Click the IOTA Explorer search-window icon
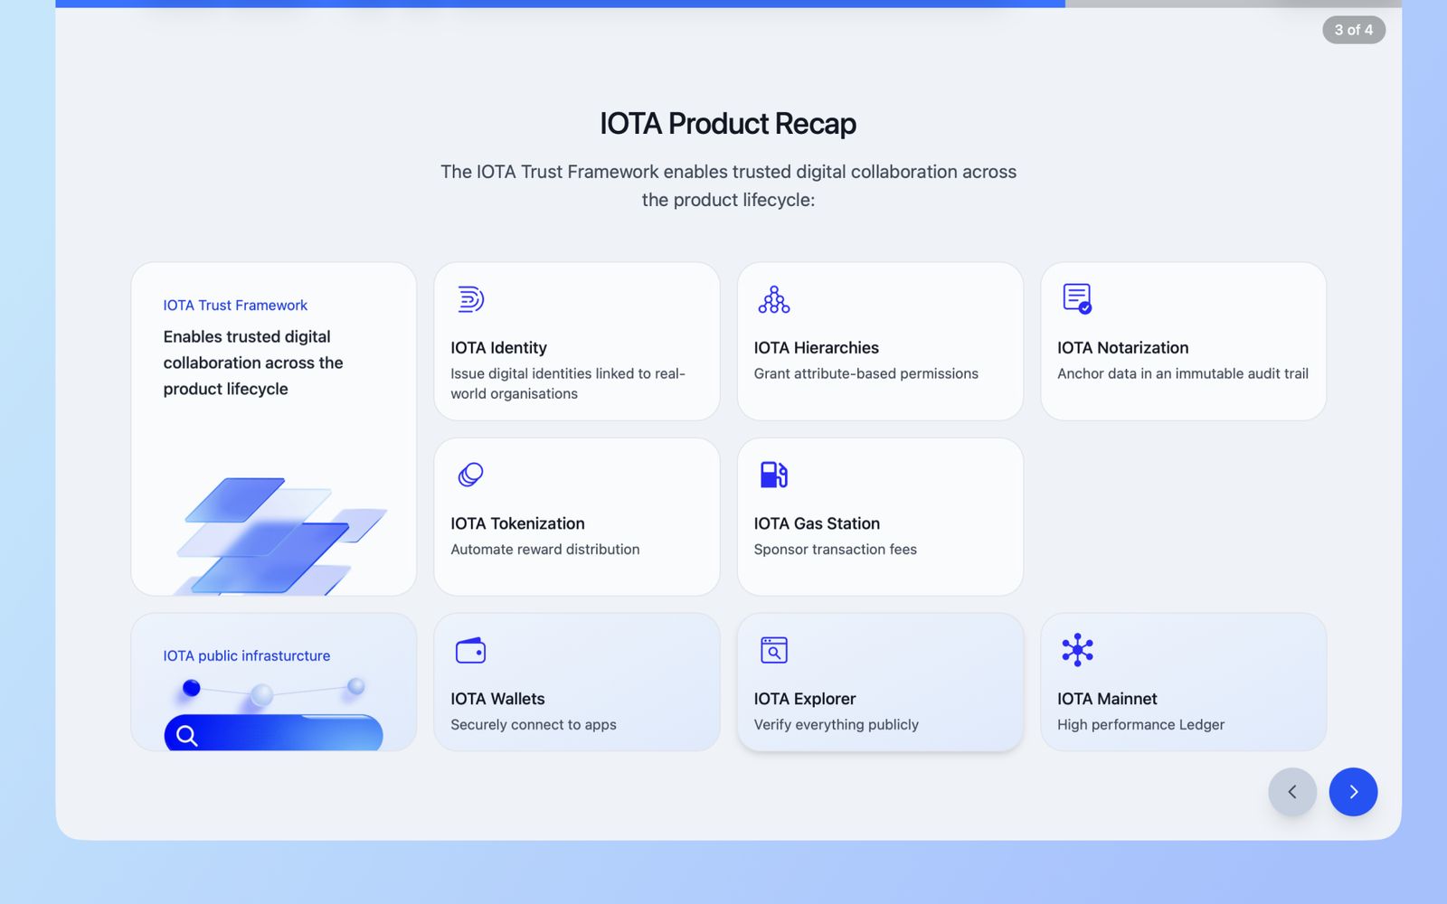 pyautogui.click(x=774, y=650)
